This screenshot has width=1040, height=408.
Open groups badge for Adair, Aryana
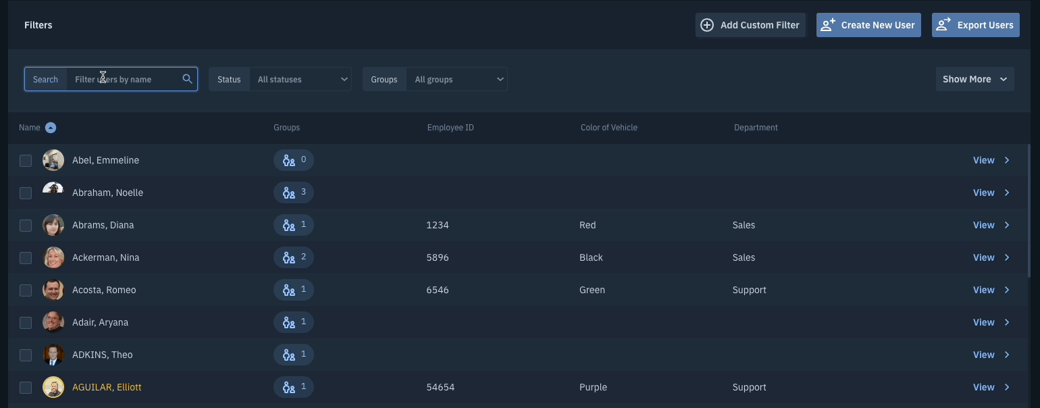(294, 322)
